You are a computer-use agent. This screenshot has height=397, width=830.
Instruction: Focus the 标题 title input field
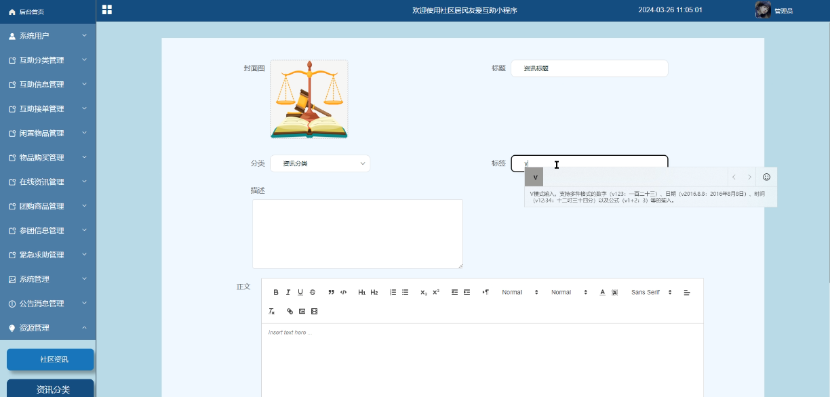click(589, 68)
